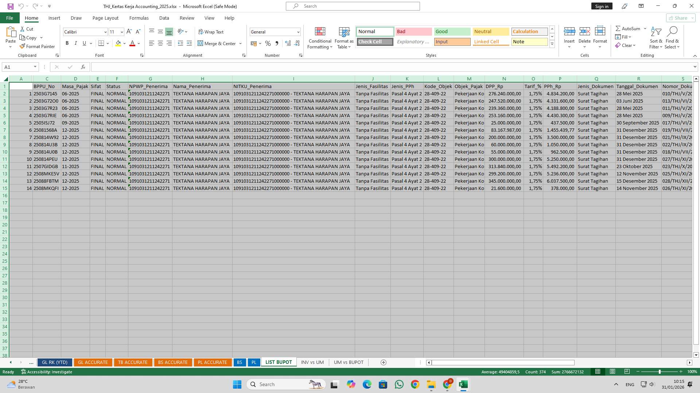The width and height of the screenshot is (700, 393).
Task: Switch to the Formulas ribbon tab
Action: click(139, 18)
